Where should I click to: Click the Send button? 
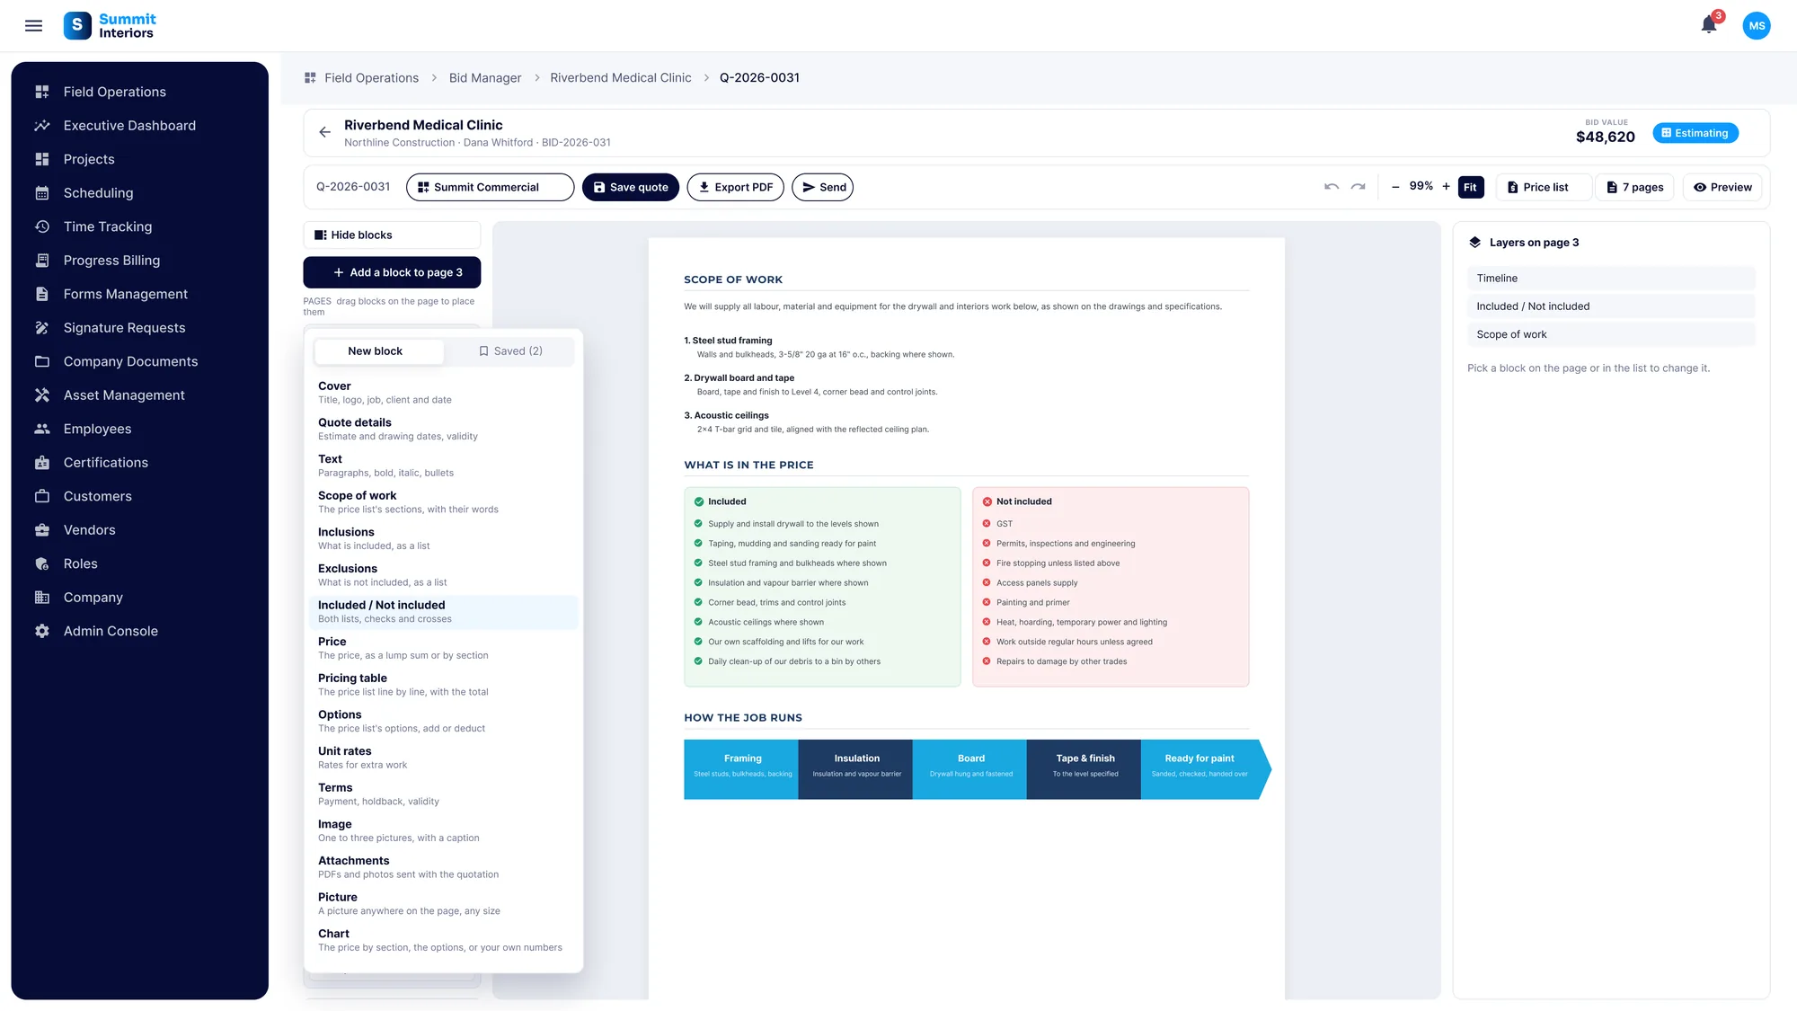pos(822,187)
